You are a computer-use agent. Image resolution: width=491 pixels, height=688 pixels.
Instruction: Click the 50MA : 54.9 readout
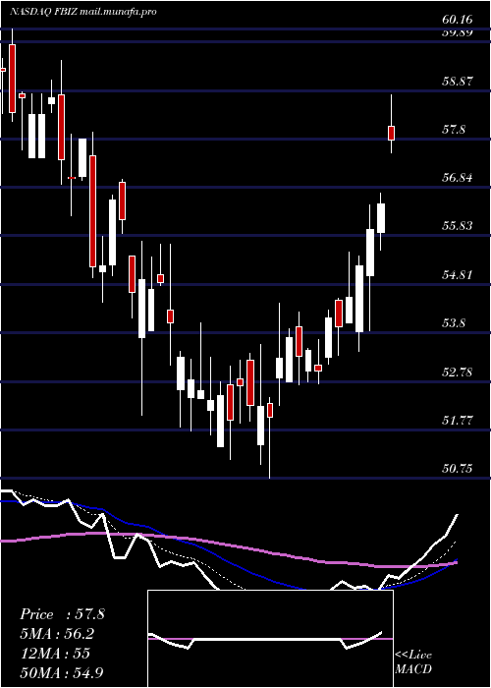coord(62,672)
